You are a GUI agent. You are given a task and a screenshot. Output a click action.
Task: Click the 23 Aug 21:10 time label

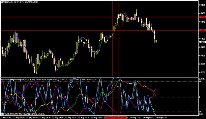pyautogui.click(x=84, y=117)
